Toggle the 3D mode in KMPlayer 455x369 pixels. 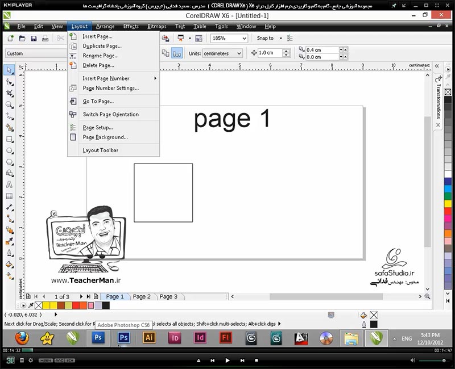tap(10, 360)
